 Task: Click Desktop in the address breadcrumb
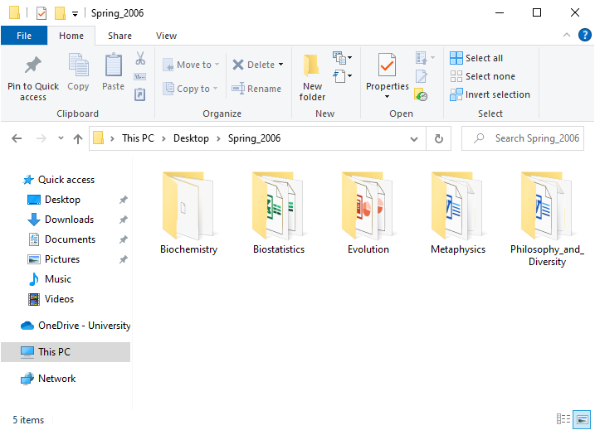pos(191,138)
